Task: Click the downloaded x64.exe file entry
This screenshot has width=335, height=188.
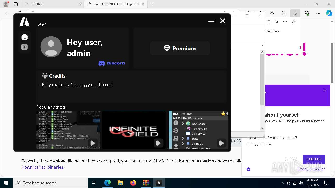Action: pos(272,31)
